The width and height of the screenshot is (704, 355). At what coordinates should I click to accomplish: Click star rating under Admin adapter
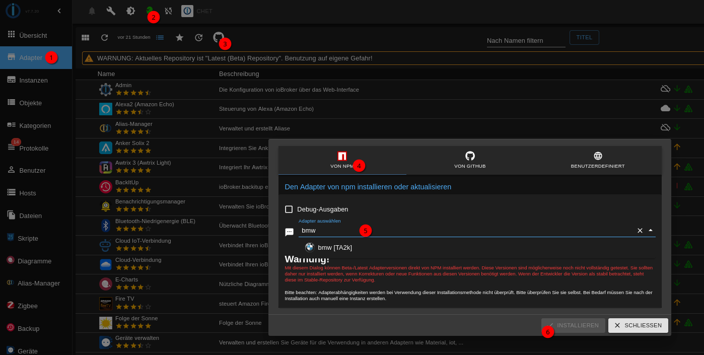pyautogui.click(x=133, y=93)
